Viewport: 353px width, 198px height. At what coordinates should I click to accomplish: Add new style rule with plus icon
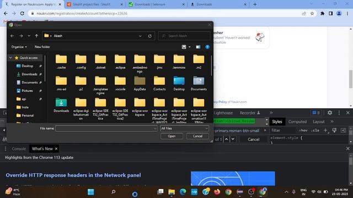coord(325,130)
